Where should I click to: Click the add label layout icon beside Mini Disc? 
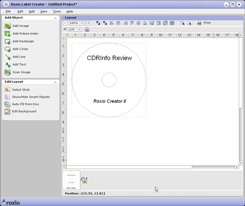84,180
